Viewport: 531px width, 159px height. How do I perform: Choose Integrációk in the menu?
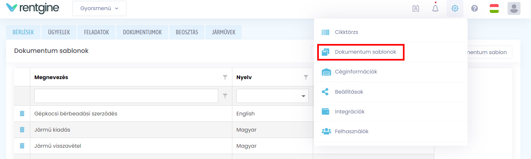(x=391, y=111)
